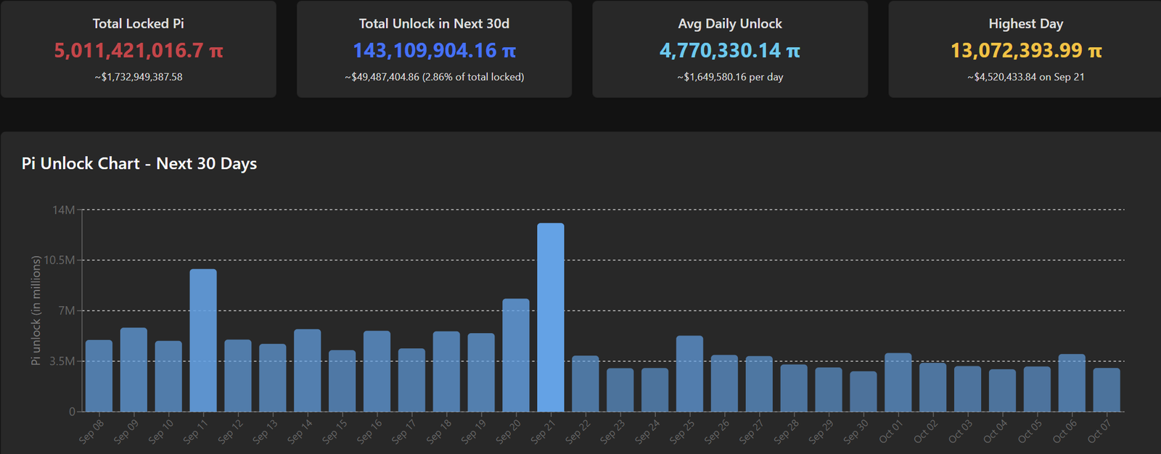Select the Sep 25 bar
This screenshot has height=454, width=1161.
tap(689, 373)
